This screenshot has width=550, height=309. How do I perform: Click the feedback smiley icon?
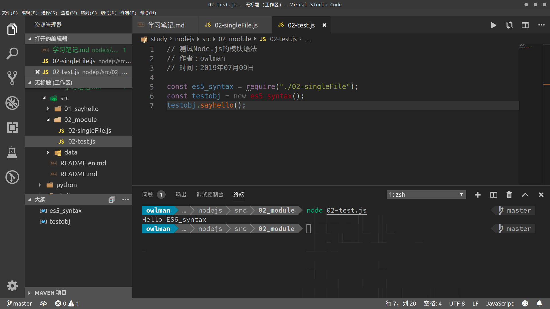pyautogui.click(x=525, y=304)
